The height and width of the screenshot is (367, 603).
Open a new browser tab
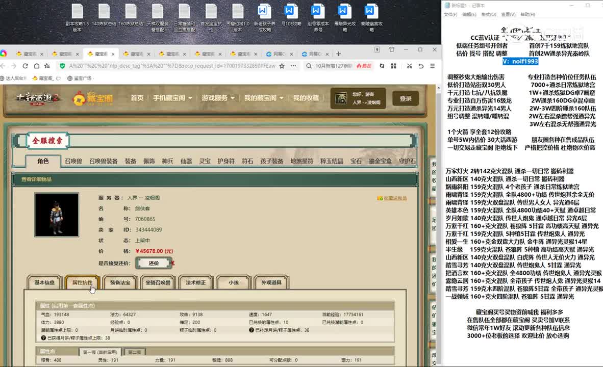pyautogui.click(x=338, y=54)
